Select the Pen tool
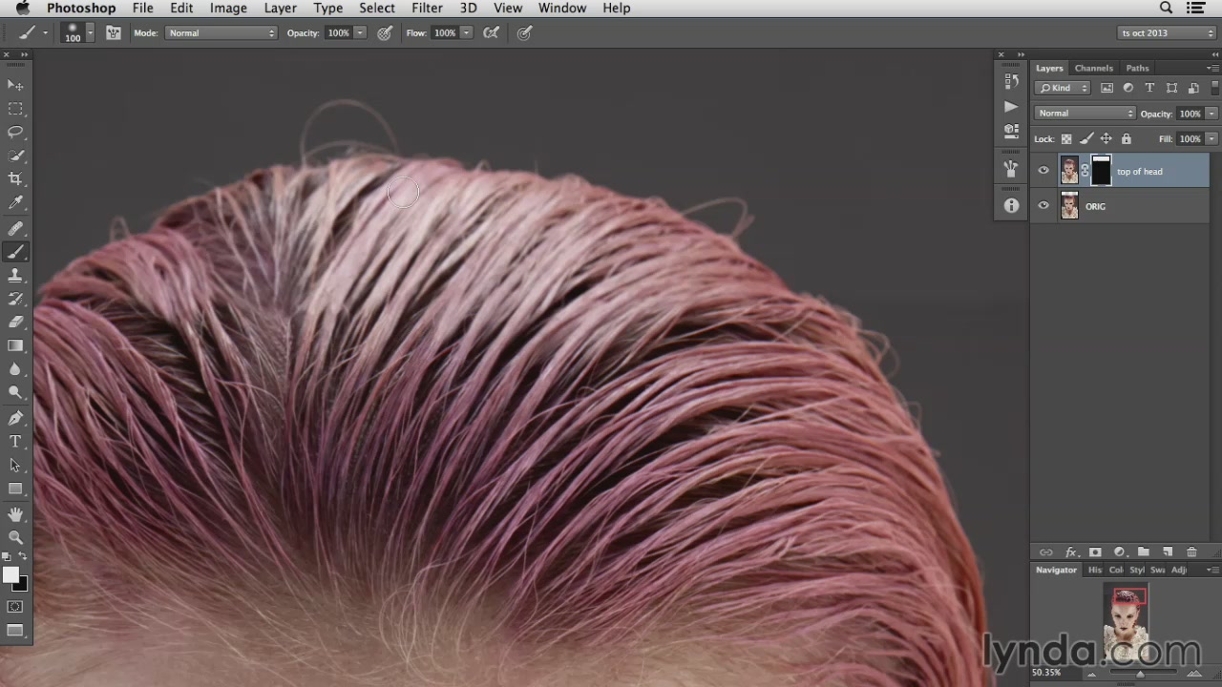This screenshot has height=687, width=1222. pyautogui.click(x=15, y=418)
